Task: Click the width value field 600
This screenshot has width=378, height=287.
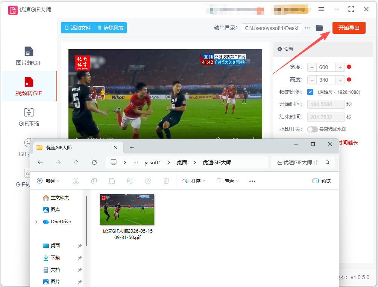Action: (326, 67)
